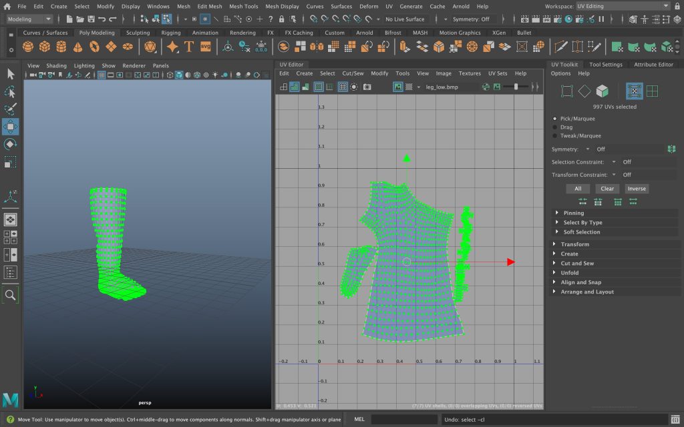
Task: Click the Inverse selection button
Action: pyautogui.click(x=637, y=189)
